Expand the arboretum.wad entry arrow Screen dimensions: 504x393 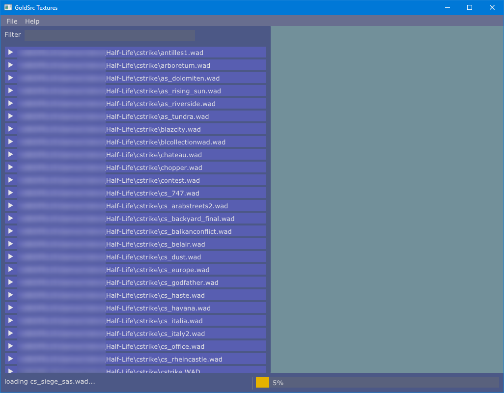pyautogui.click(x=11, y=65)
